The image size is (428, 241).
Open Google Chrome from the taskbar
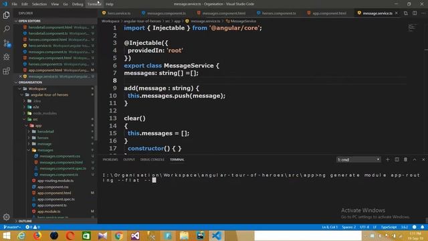click(119, 236)
